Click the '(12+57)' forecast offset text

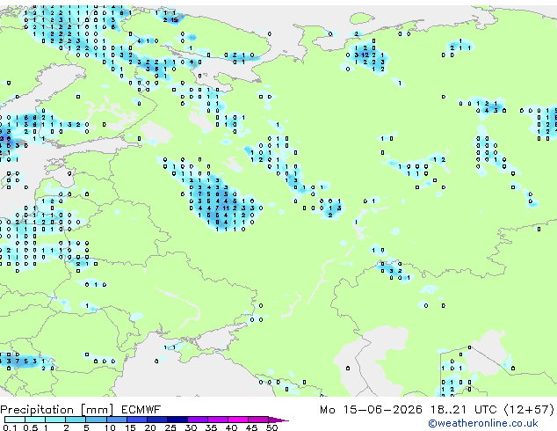click(x=529, y=410)
